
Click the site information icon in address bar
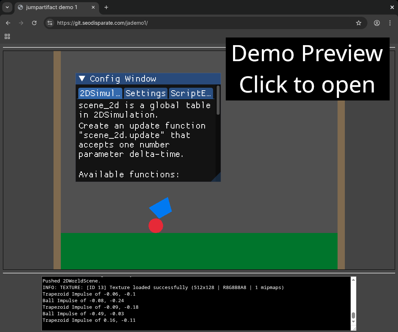click(x=50, y=23)
